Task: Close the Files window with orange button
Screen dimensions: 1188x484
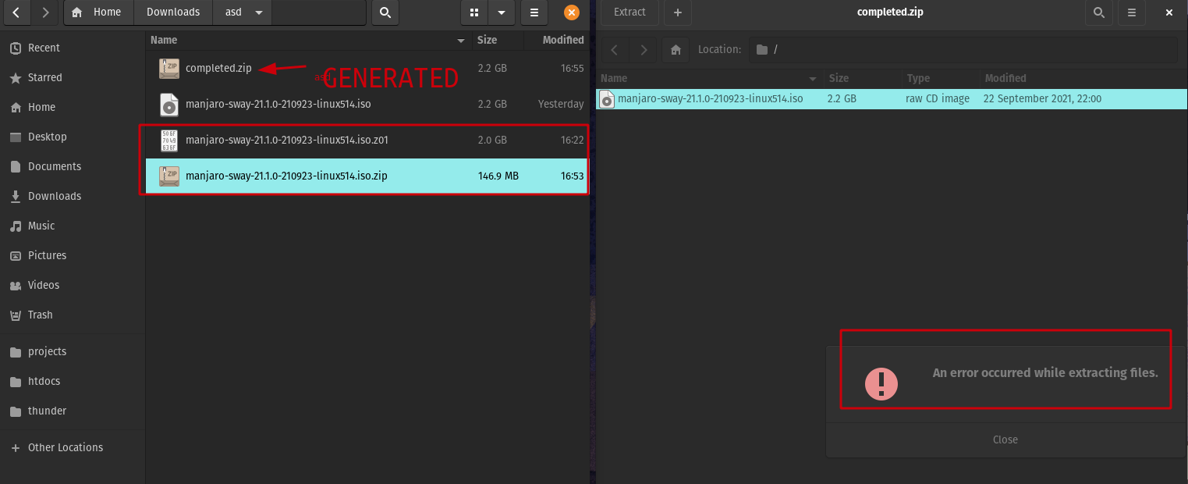Action: [x=572, y=12]
